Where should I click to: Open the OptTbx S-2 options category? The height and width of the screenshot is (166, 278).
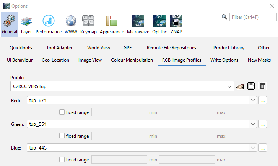[159, 24]
